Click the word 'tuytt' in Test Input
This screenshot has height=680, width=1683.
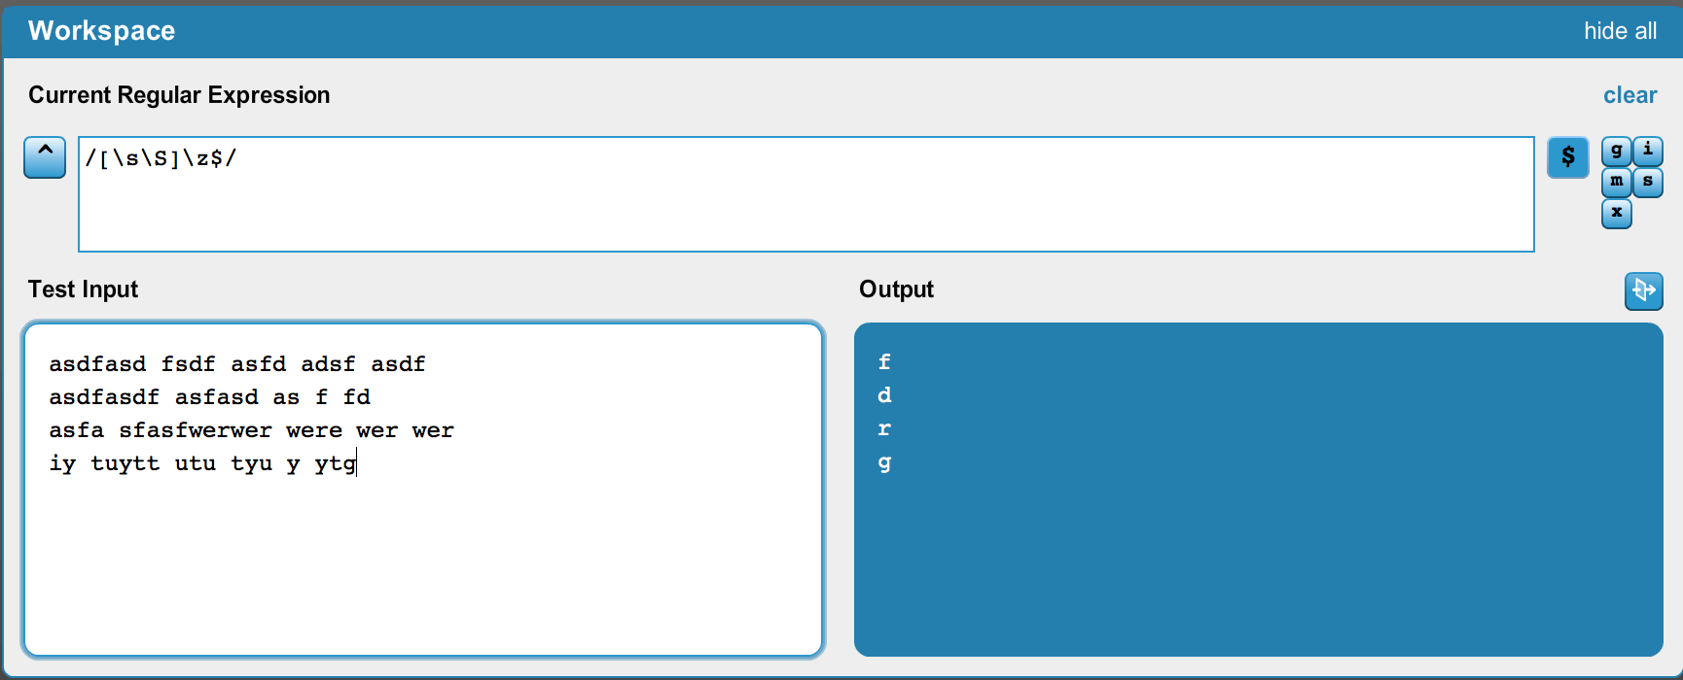125,463
